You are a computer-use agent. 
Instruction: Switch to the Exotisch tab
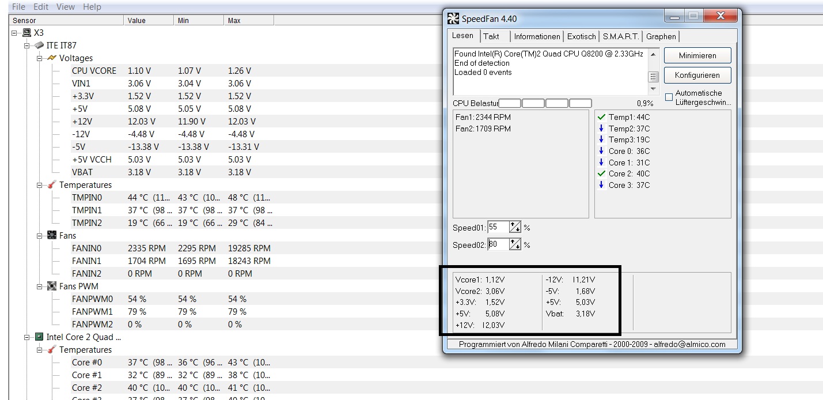(x=582, y=36)
